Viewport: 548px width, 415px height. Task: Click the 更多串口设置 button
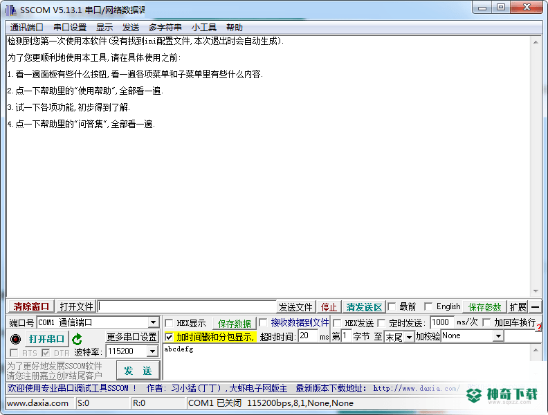[131, 337]
